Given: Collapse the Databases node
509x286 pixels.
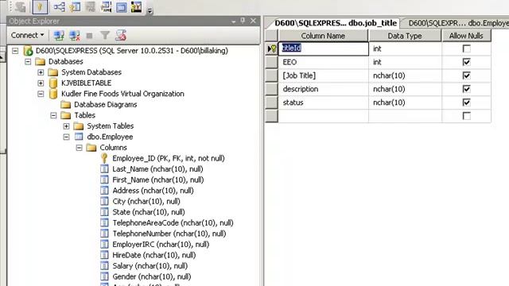Looking at the screenshot, I should coord(28,61).
